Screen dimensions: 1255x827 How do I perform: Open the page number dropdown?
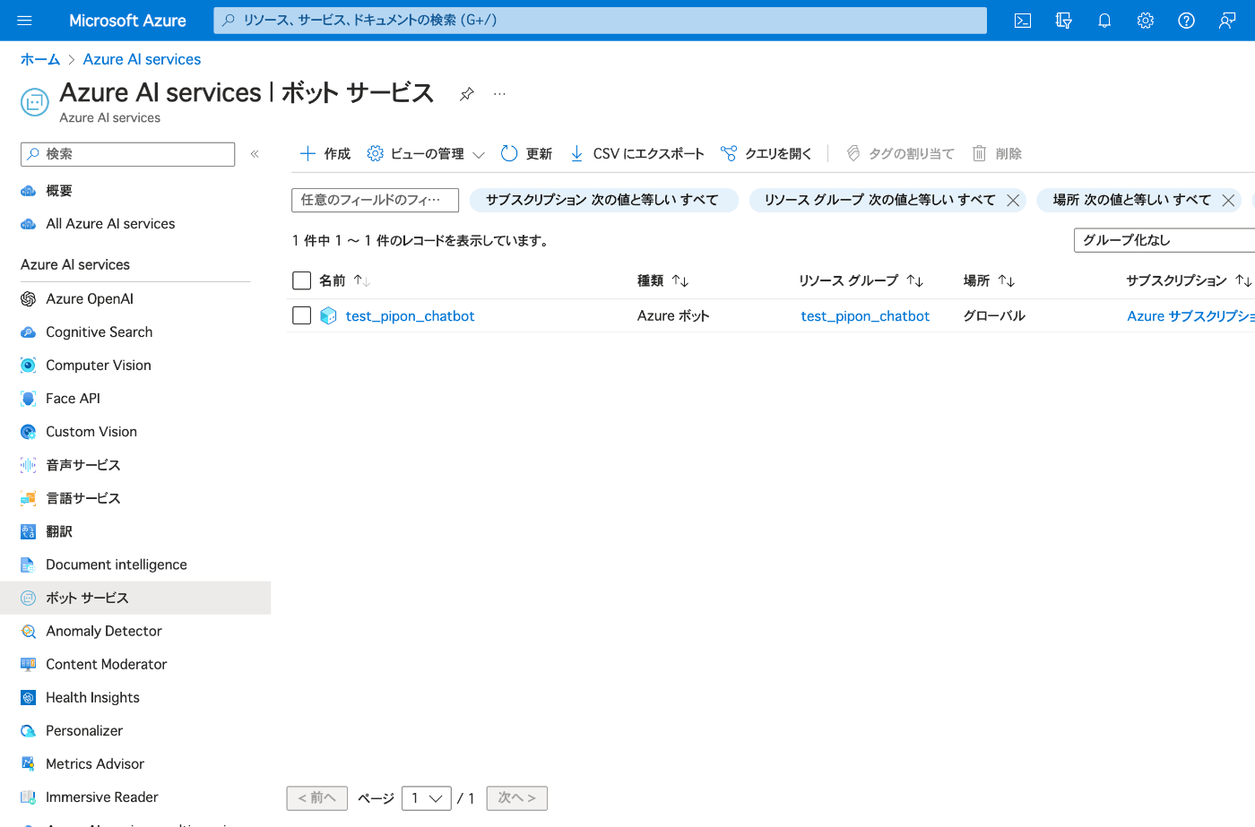427,797
